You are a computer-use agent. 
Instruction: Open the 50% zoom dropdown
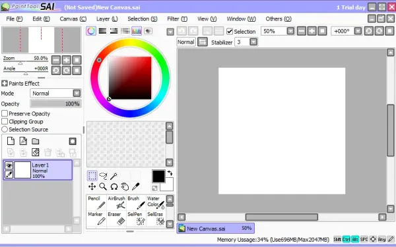[x=290, y=31]
